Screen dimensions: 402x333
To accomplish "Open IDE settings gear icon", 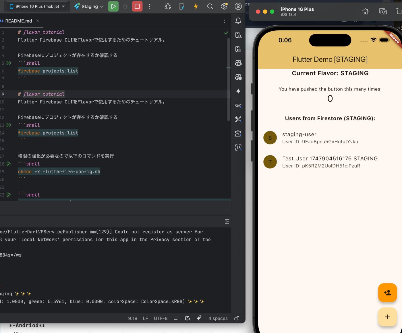I will click(x=224, y=6).
